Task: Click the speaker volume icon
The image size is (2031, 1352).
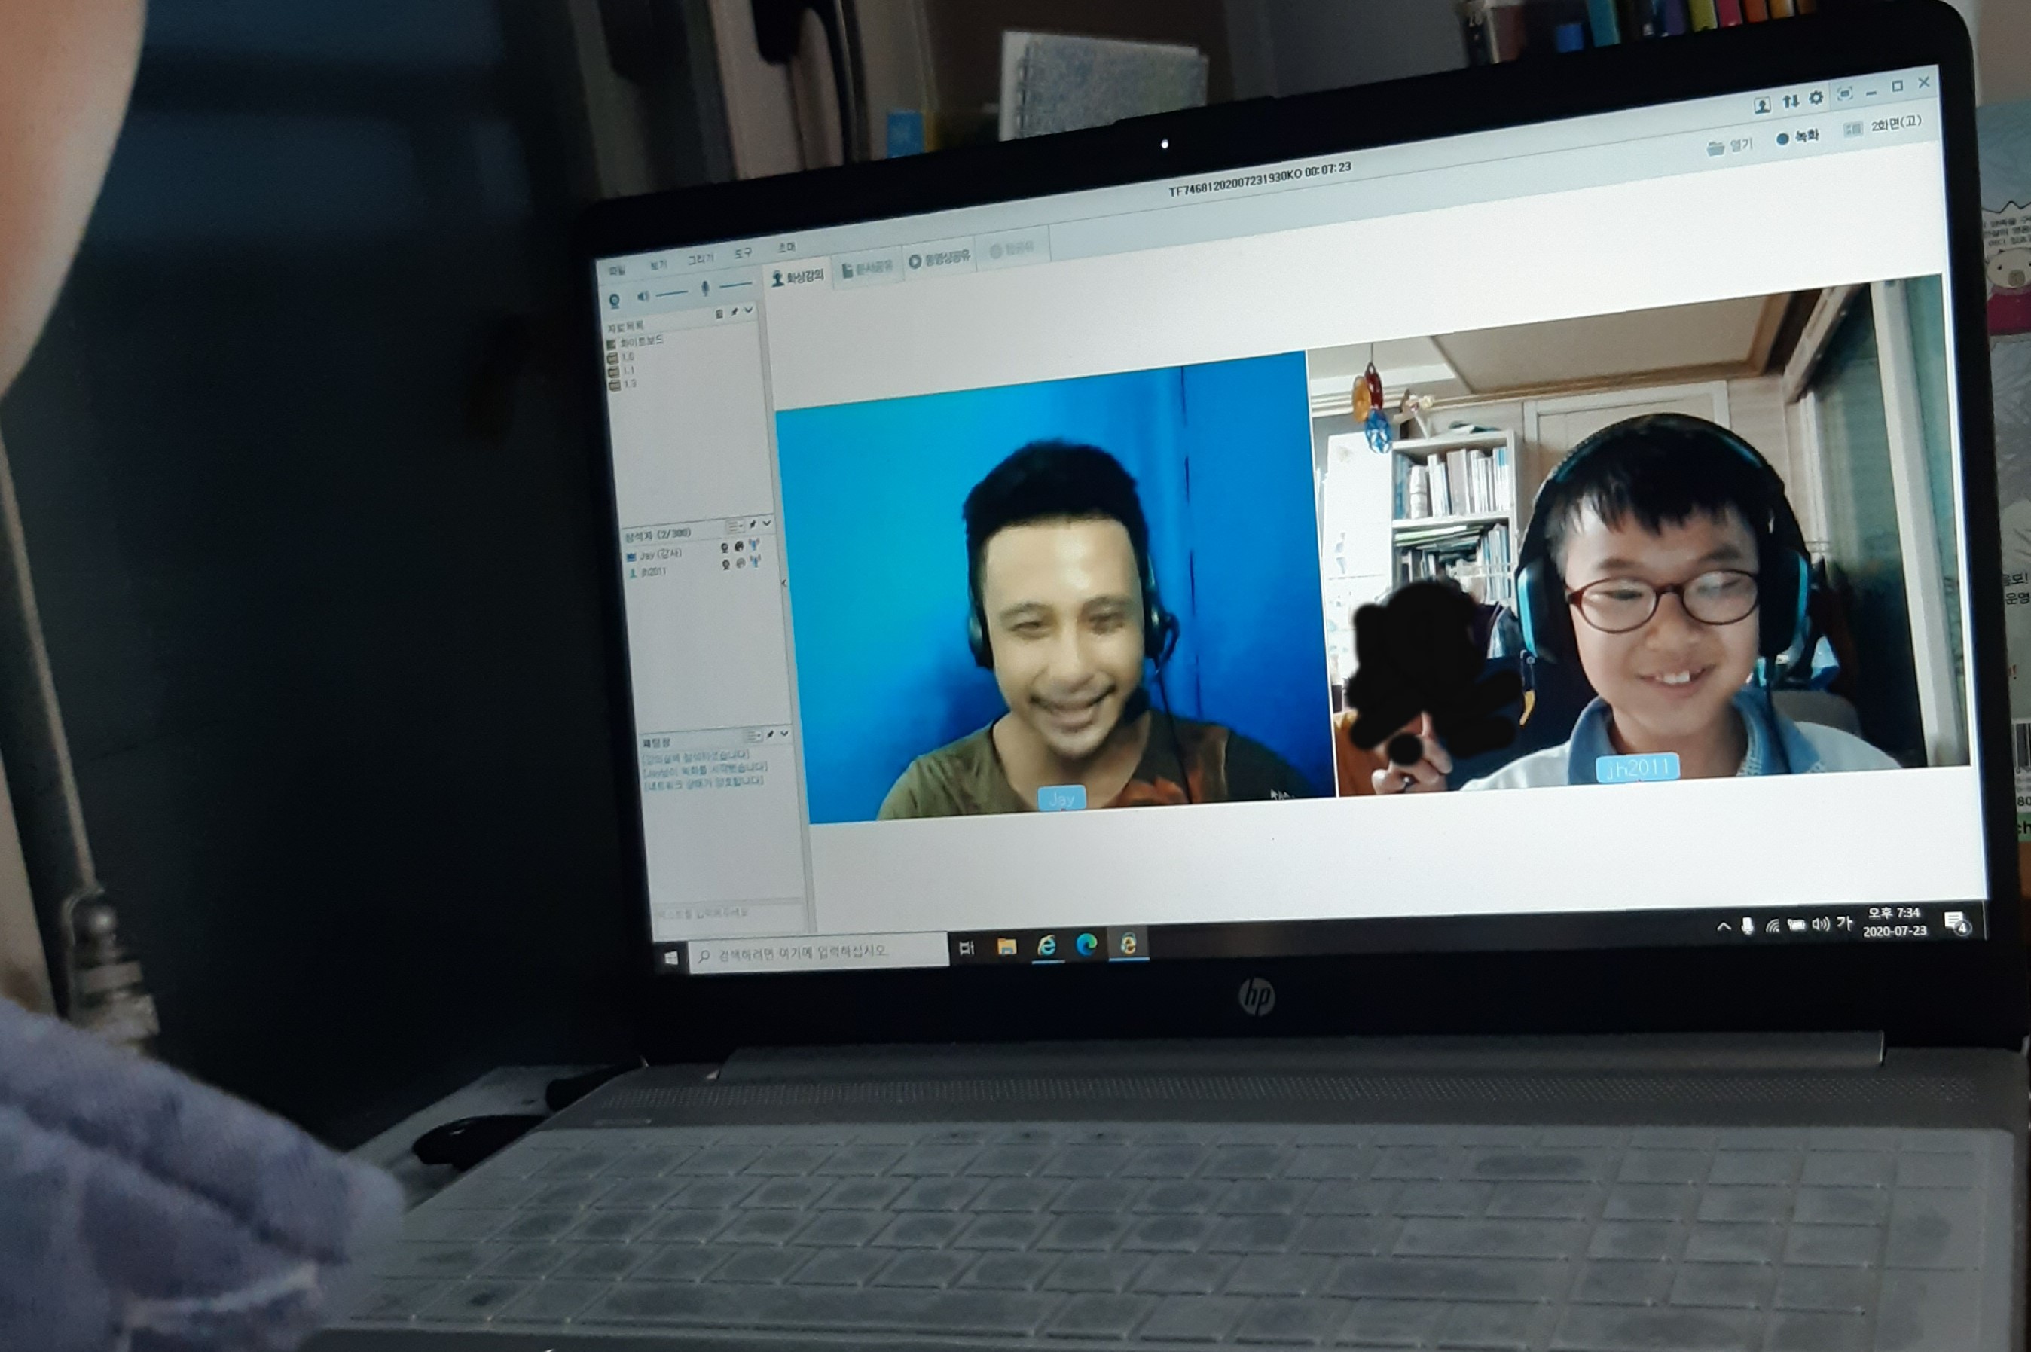Action: [643, 296]
